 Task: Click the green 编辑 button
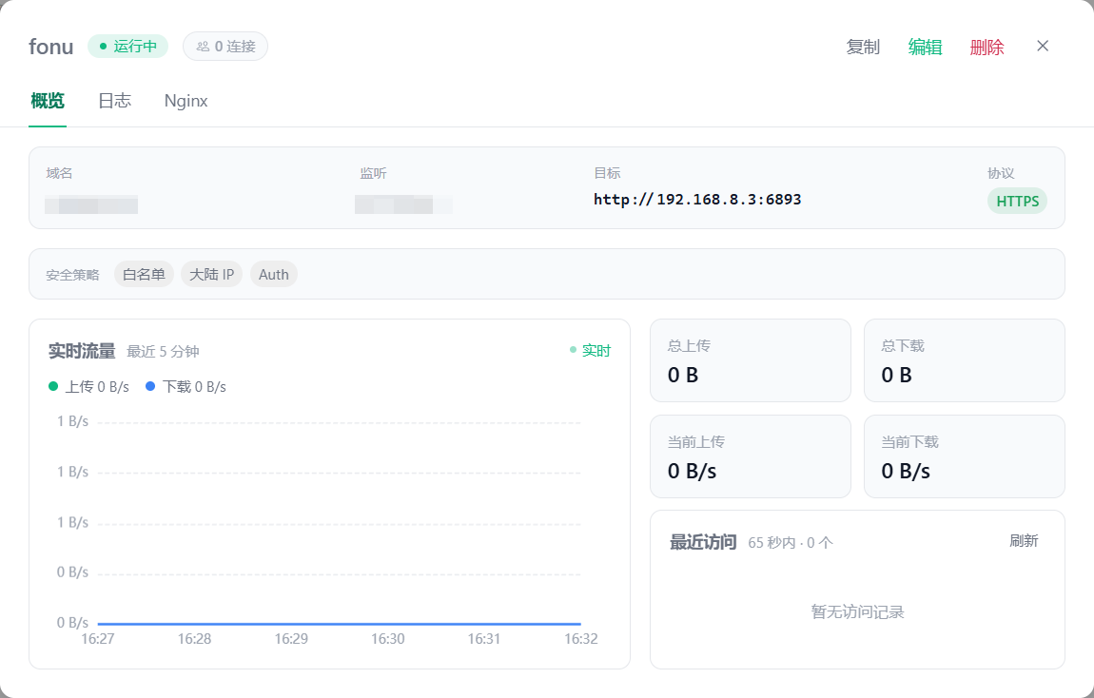(926, 47)
